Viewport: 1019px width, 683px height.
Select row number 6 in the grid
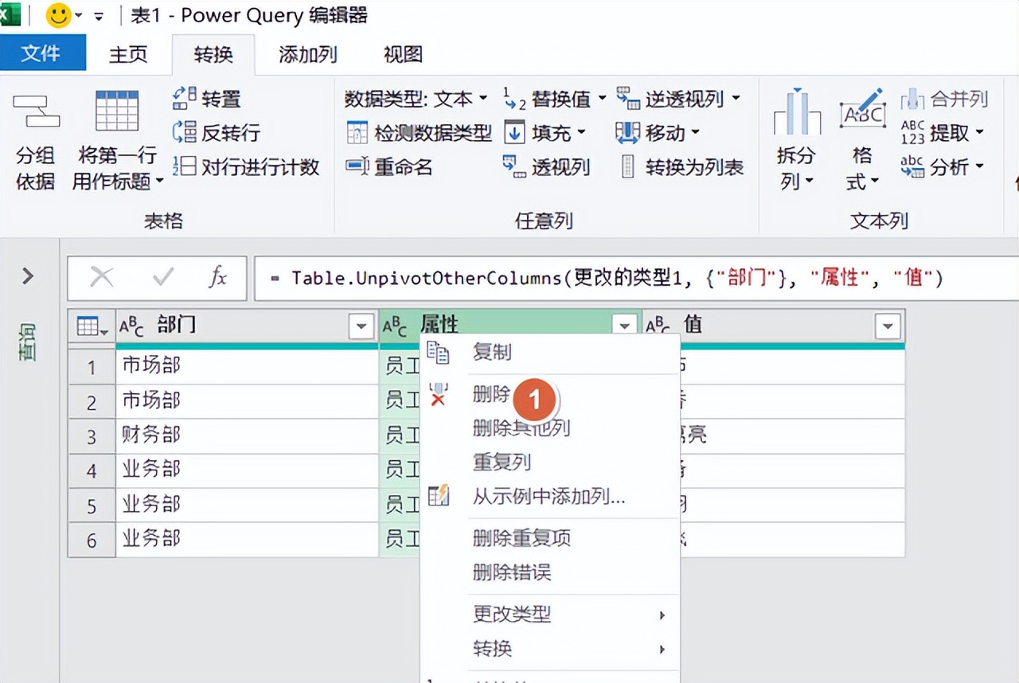[x=92, y=540]
